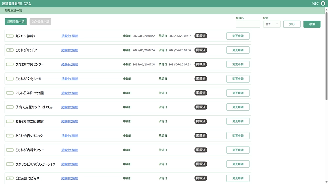The image size is (328, 184).
Task: Click 変更申請 for ひかりの丘リハビリステーション
Action: [x=238, y=164]
